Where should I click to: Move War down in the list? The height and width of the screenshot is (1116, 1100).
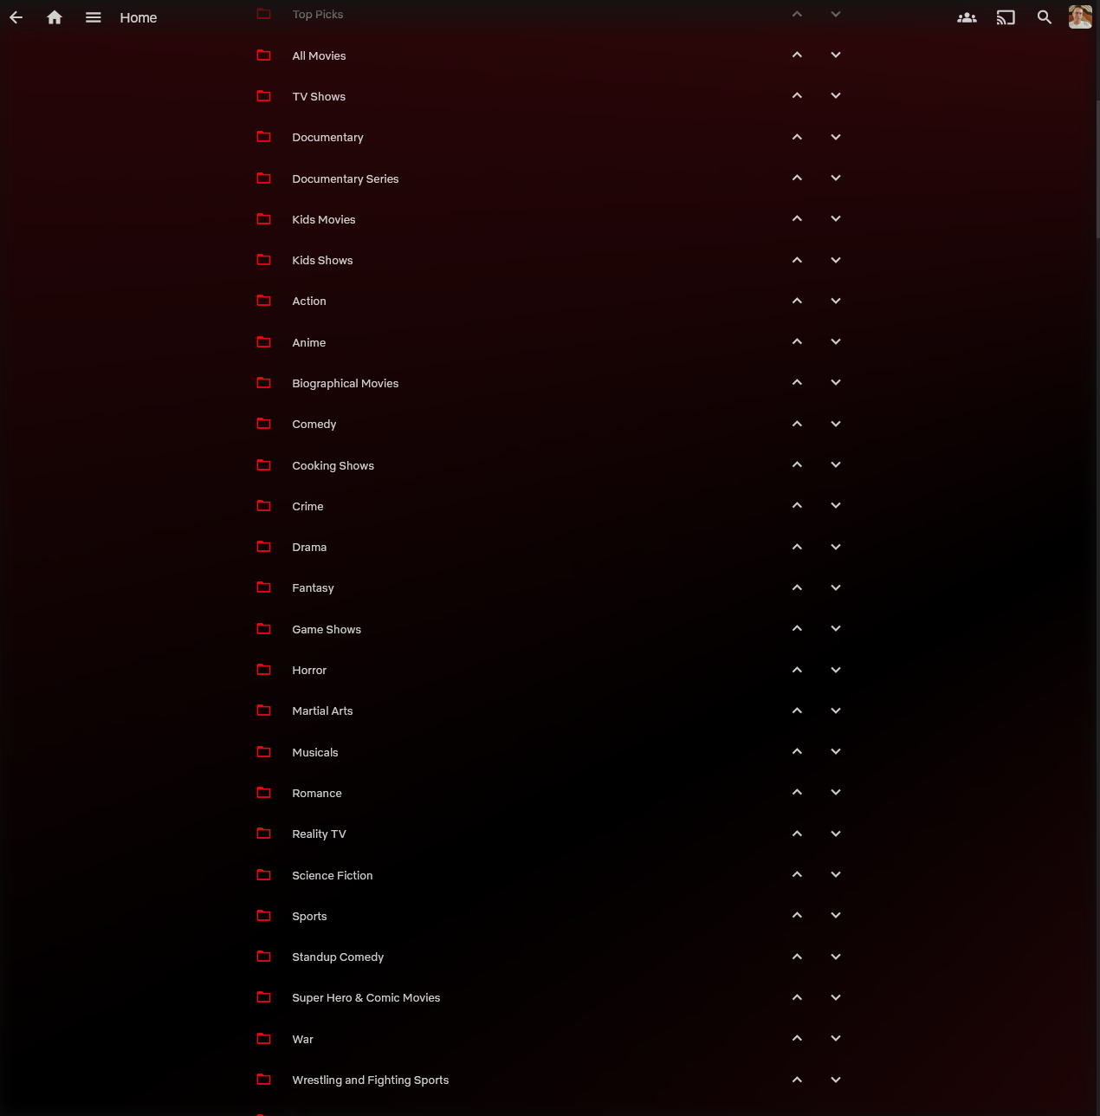pos(836,1039)
